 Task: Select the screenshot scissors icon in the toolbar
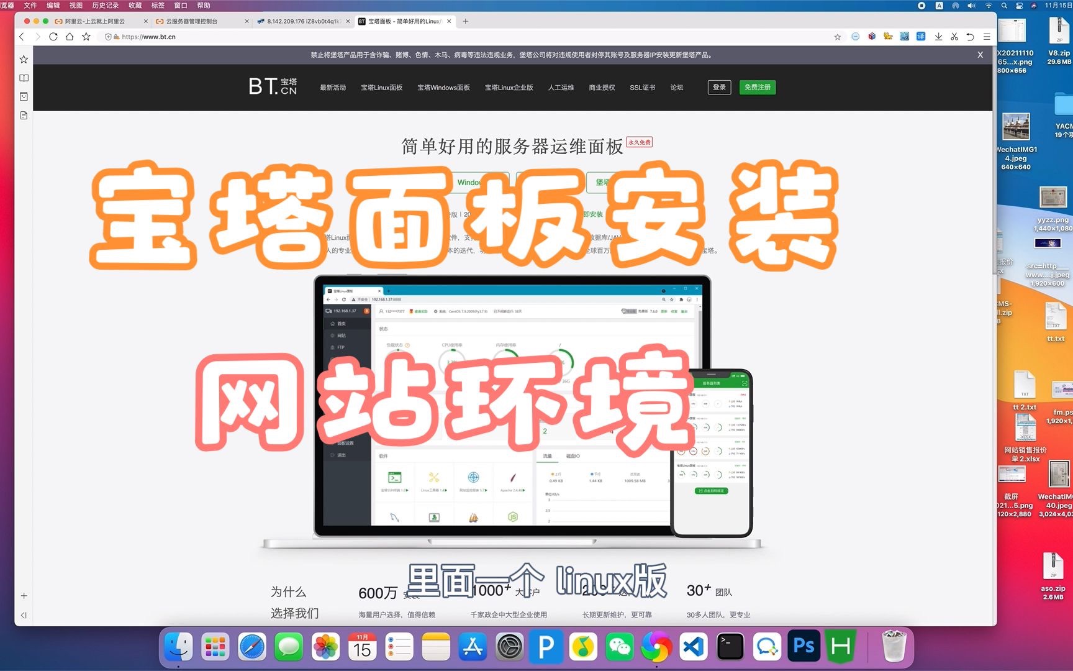click(x=954, y=37)
